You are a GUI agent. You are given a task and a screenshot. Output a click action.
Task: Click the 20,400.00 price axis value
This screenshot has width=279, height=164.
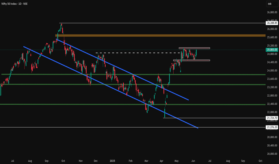(x=272, y=146)
